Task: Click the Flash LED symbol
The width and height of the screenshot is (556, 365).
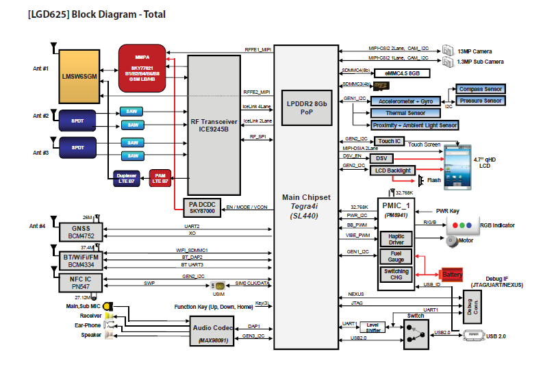Action: pos(421,181)
